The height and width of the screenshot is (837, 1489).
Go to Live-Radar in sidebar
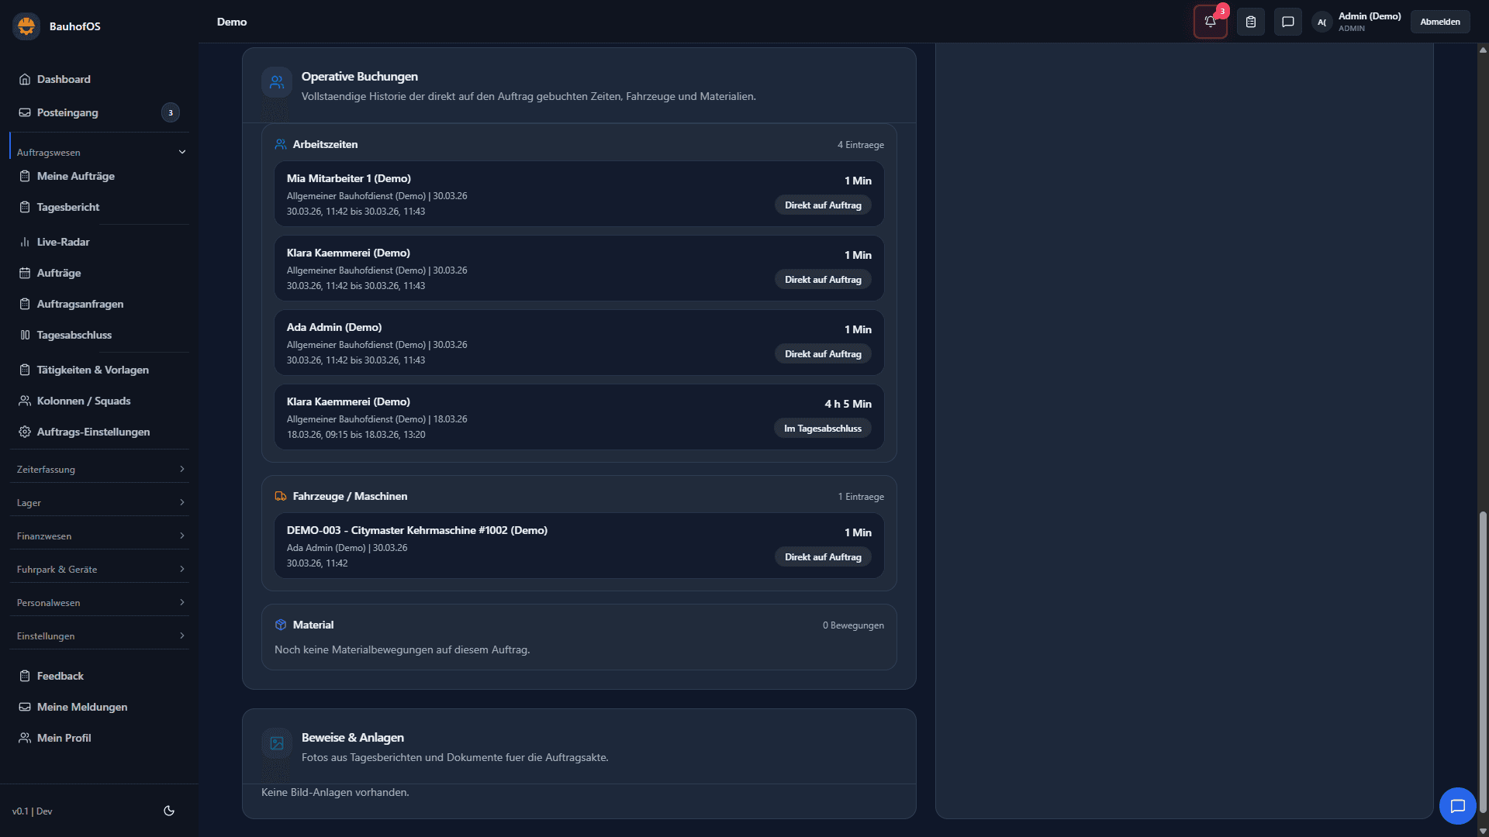pyautogui.click(x=63, y=242)
